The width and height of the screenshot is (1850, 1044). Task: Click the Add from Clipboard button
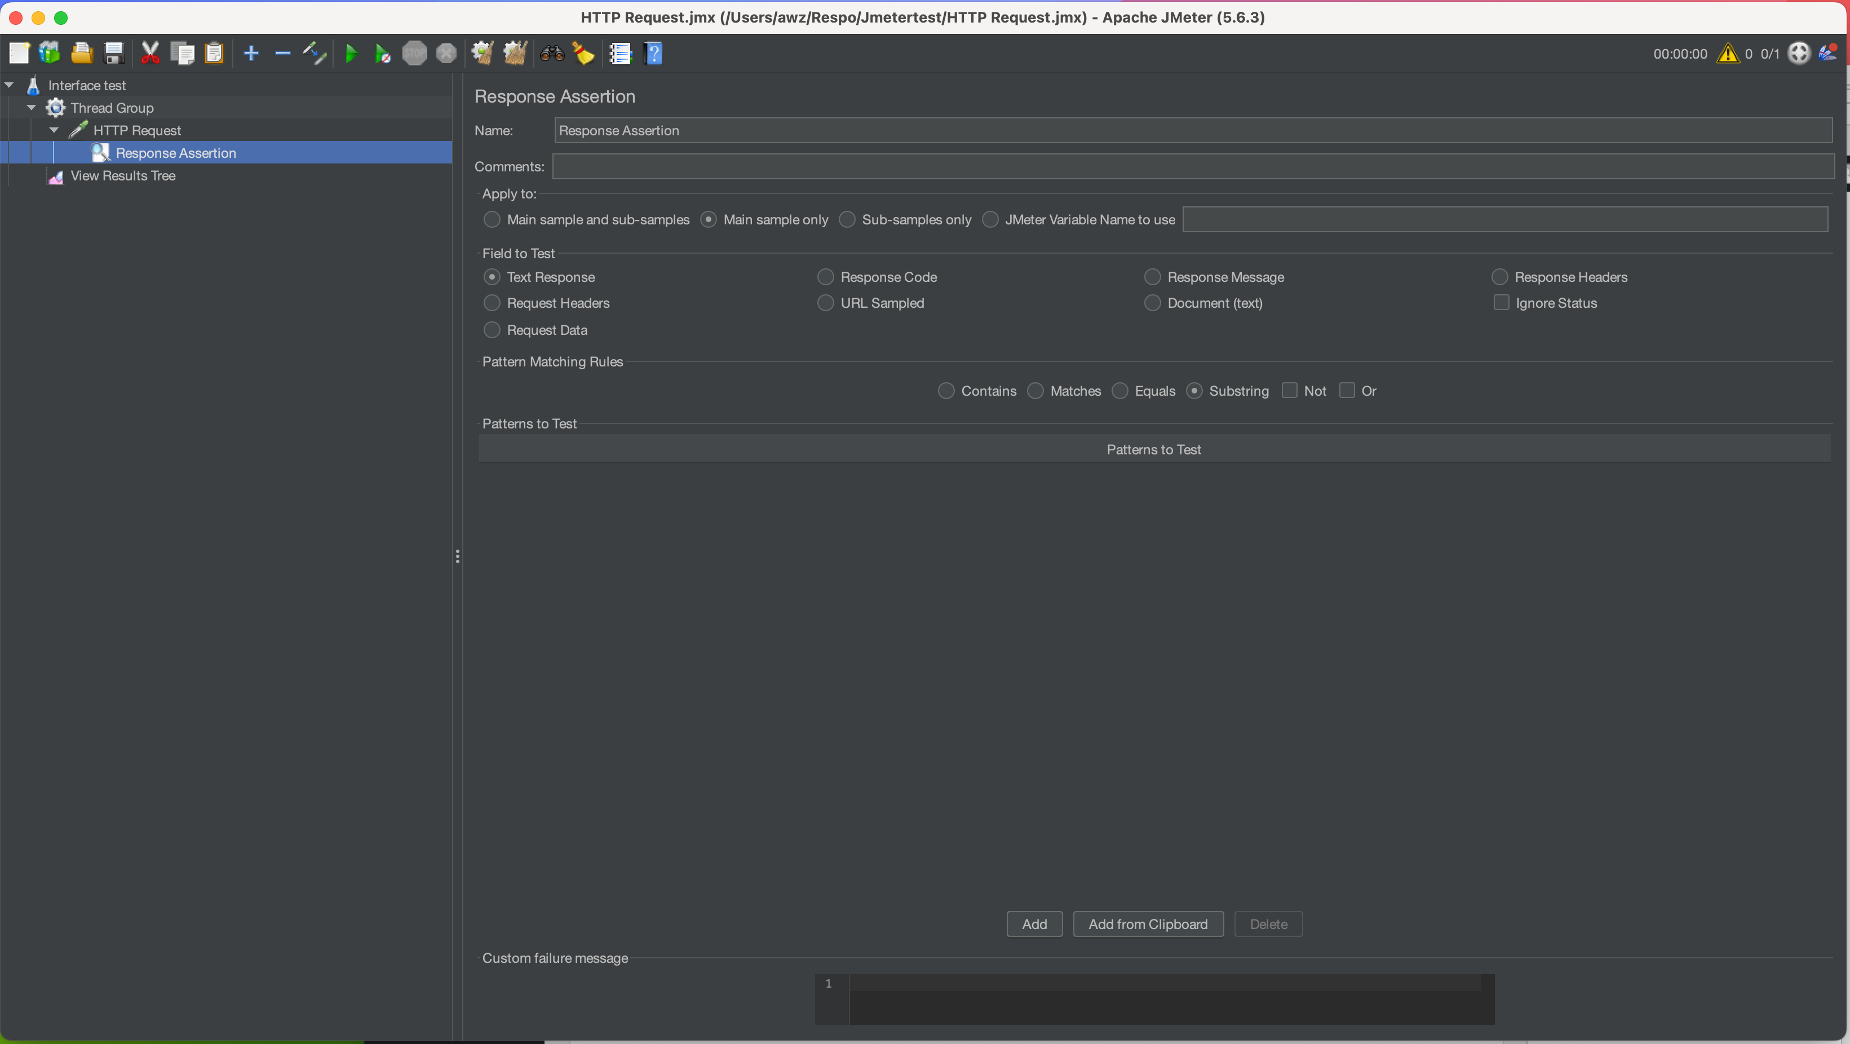(1148, 923)
